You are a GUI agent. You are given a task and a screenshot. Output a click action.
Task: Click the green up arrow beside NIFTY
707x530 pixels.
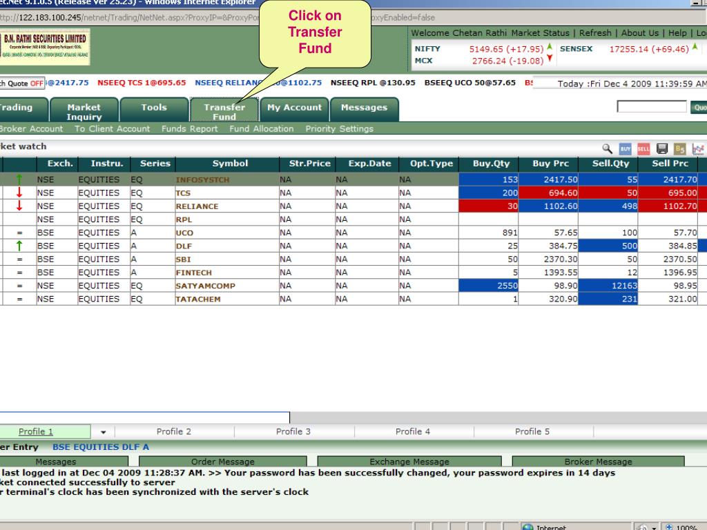click(x=550, y=46)
